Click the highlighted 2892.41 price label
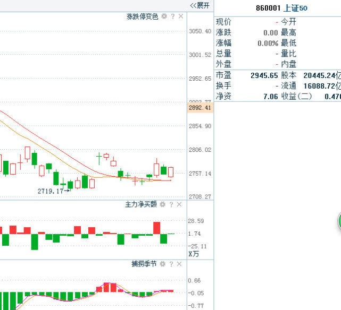 [x=200, y=108]
